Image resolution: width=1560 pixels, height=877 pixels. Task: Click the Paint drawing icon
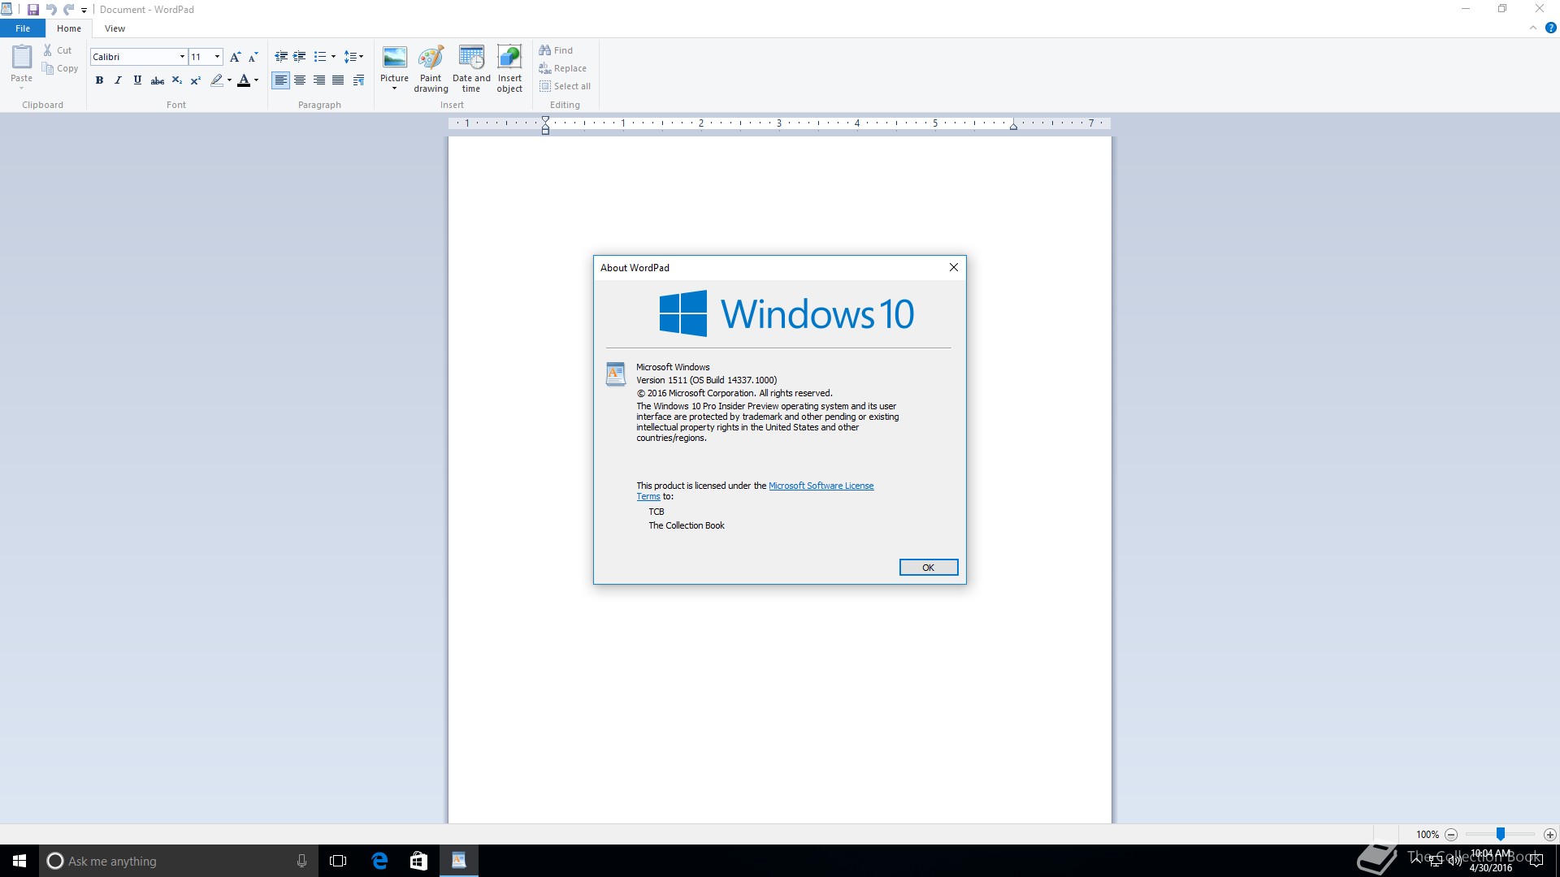[431, 58]
